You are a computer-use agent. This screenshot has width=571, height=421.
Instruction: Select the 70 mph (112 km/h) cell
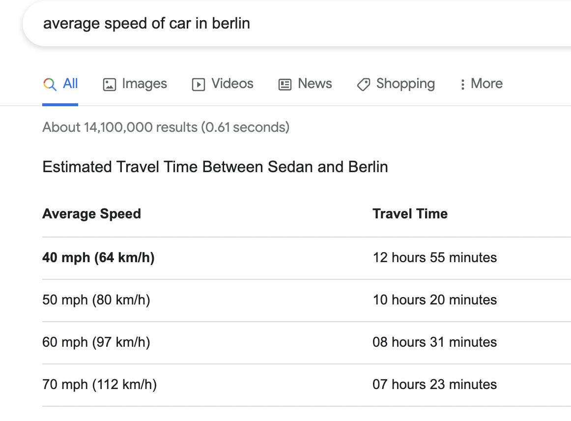pos(100,385)
